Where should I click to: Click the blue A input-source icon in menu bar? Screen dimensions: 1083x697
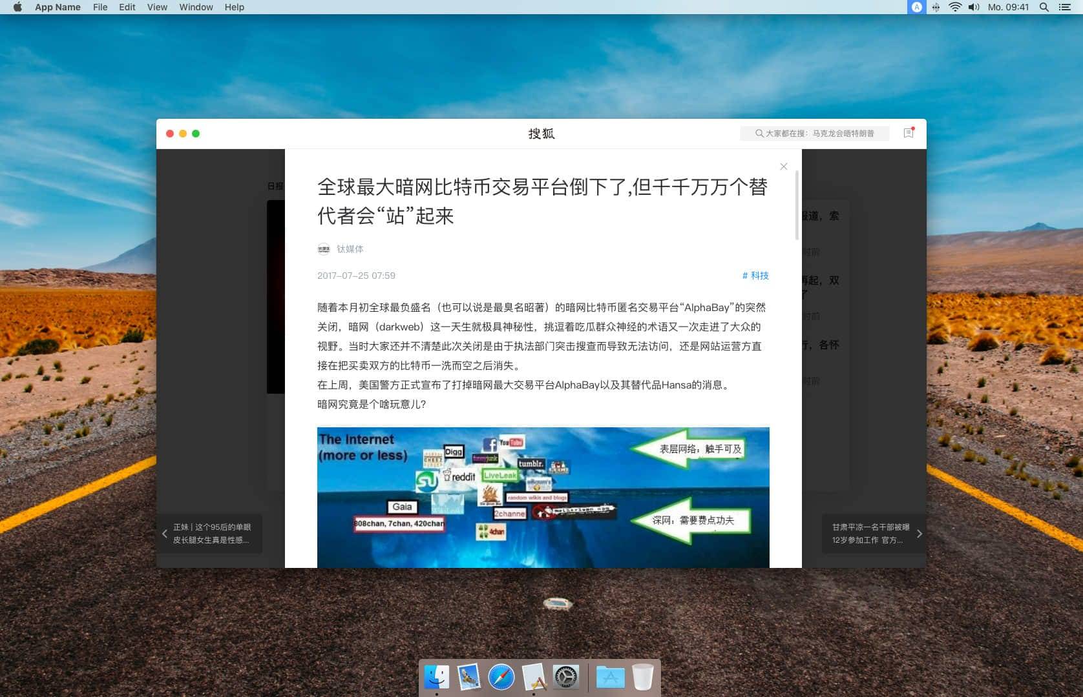click(x=916, y=7)
